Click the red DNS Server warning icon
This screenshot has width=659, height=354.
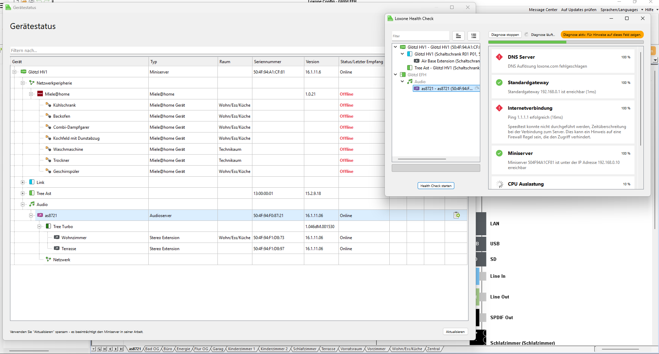coord(499,57)
